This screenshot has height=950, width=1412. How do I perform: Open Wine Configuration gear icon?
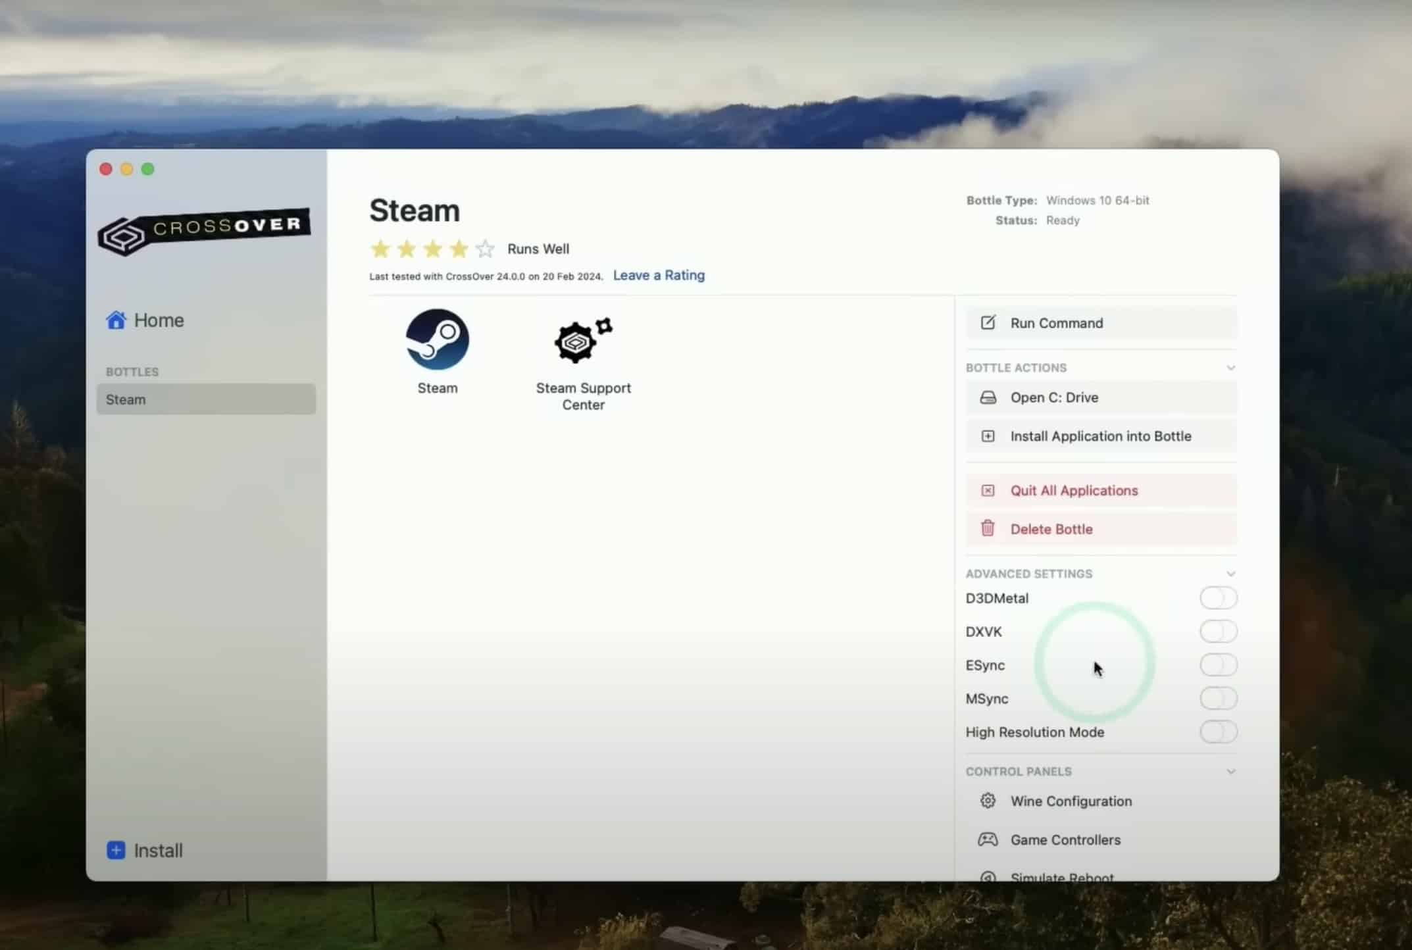988,801
